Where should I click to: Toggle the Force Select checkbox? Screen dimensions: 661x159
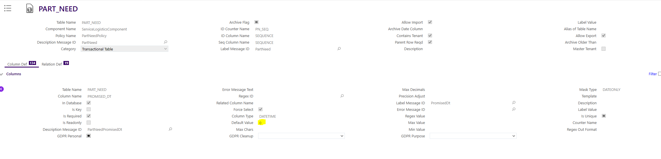(x=260, y=109)
